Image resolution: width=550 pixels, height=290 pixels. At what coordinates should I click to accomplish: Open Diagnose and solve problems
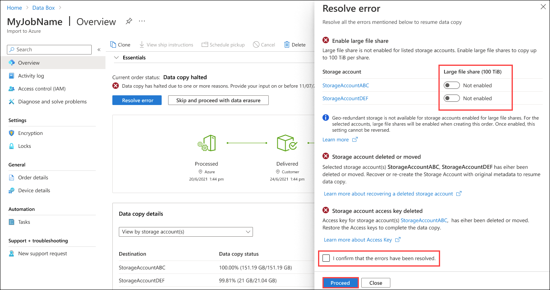point(53,101)
